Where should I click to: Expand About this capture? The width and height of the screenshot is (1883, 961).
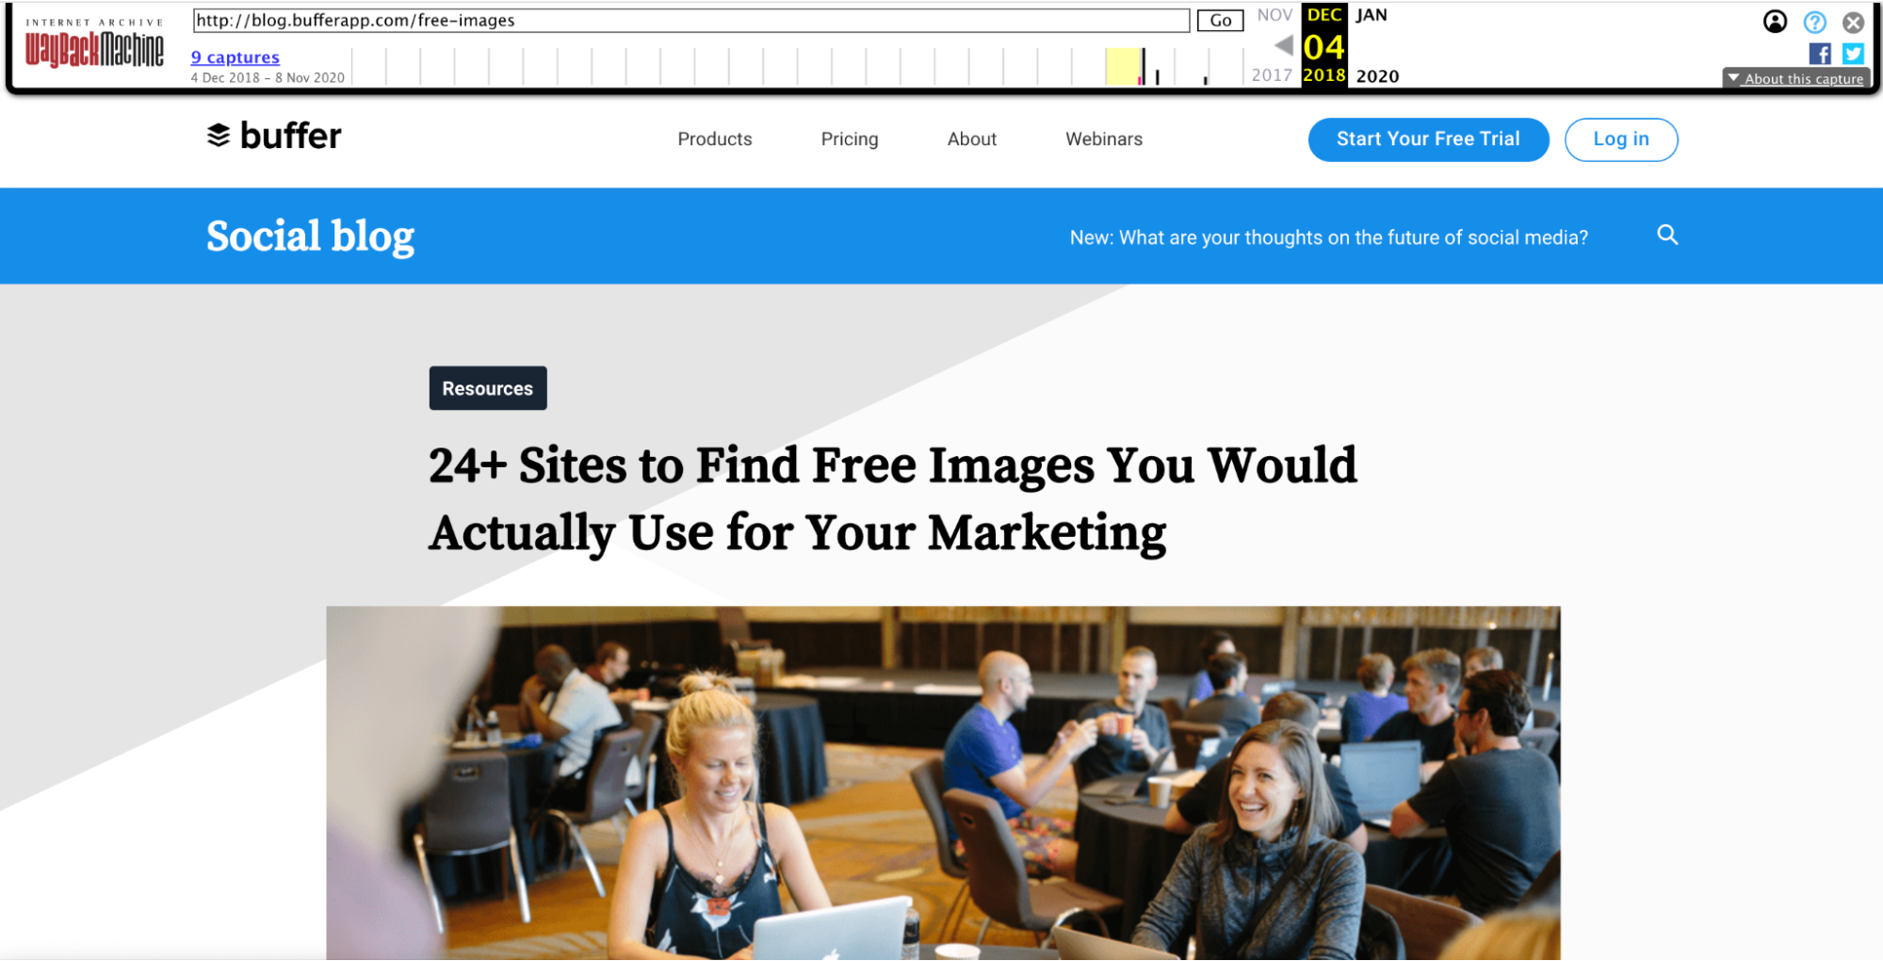click(x=1795, y=78)
